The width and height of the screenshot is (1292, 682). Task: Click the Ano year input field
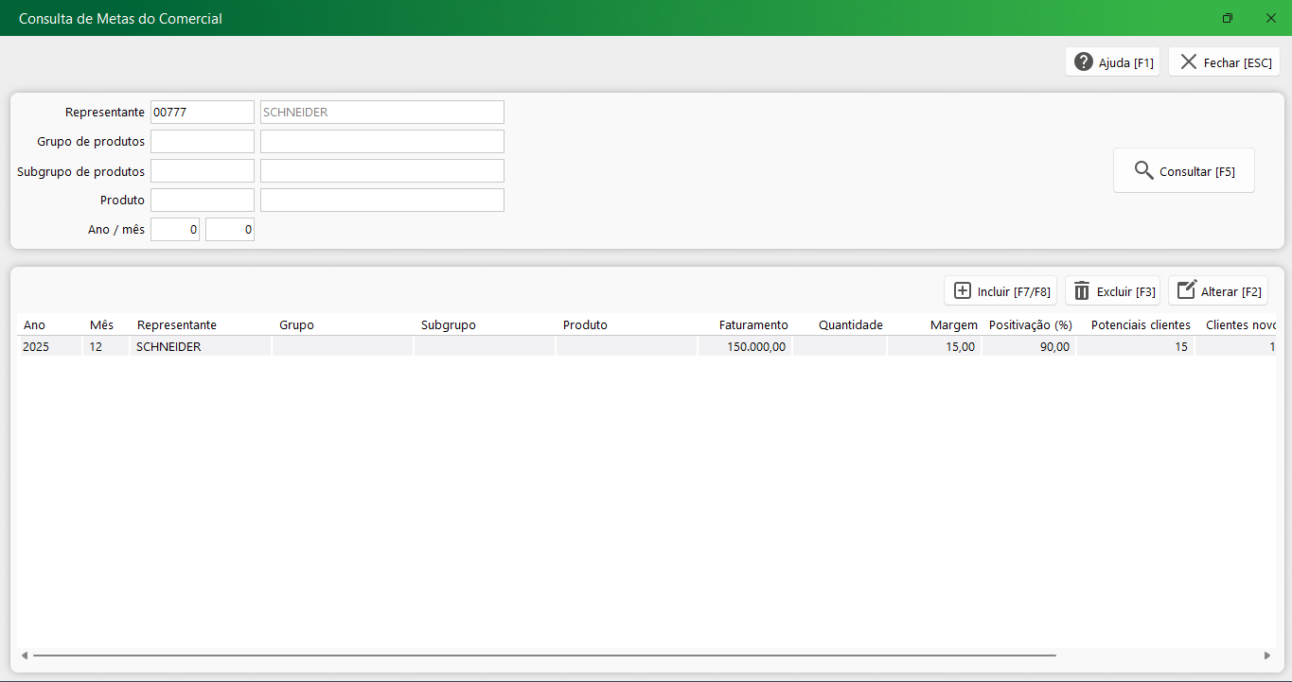175,230
